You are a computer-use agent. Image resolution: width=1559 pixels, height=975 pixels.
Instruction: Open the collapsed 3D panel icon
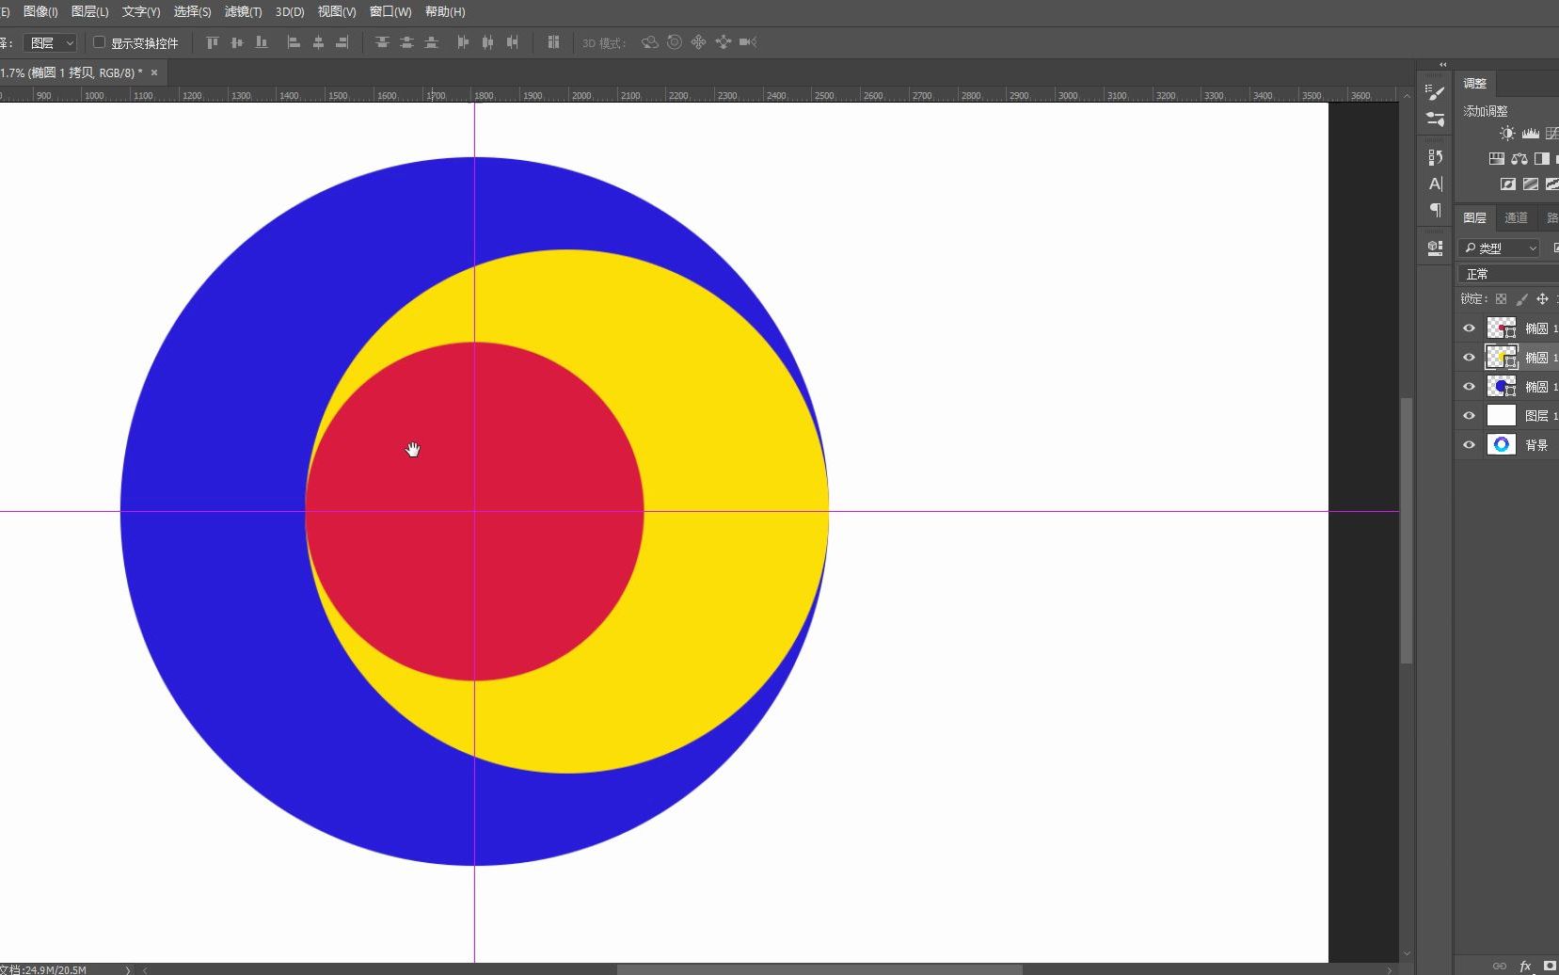[1435, 248]
